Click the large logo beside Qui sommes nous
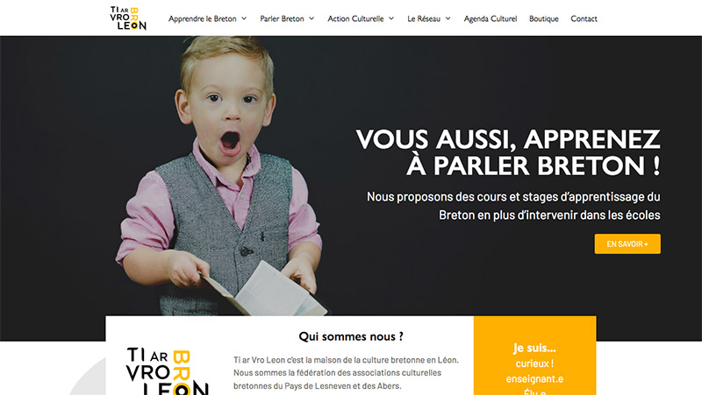Screen dimensions: 702x395 168,371
